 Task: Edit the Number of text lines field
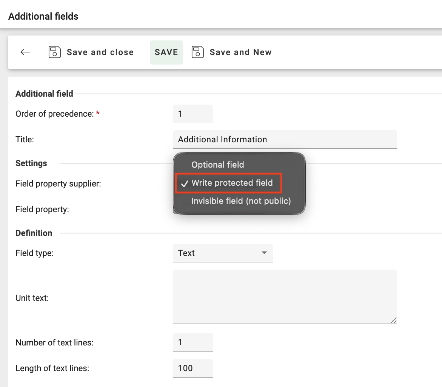193,342
